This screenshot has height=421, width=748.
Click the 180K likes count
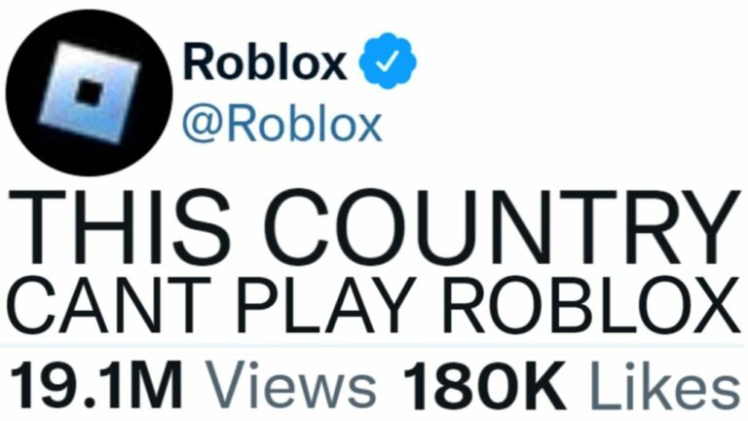pyautogui.click(x=485, y=385)
